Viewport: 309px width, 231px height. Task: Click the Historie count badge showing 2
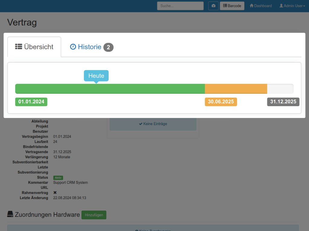108,47
